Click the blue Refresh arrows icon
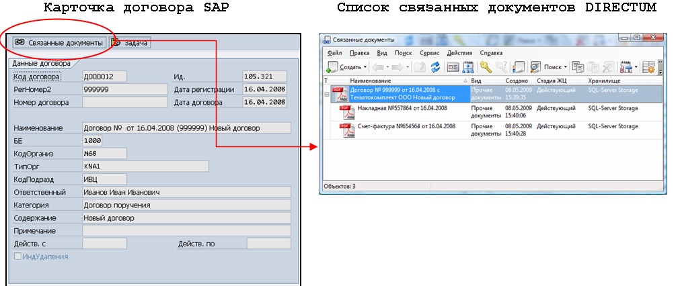Screen dimensions: 678x286 coord(435,67)
